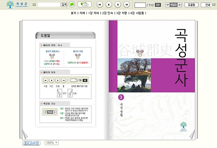Go to chapter 1장 지리

94,13
